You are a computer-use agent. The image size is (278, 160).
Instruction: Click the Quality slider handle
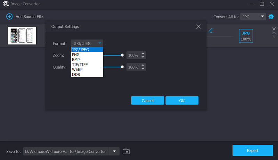click(122, 67)
